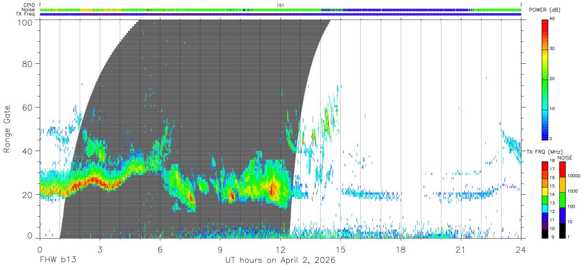Viewport: 586px width, 270px height.
Task: Click the TX FRQ (MHz) color scale bar
Action: [545, 200]
